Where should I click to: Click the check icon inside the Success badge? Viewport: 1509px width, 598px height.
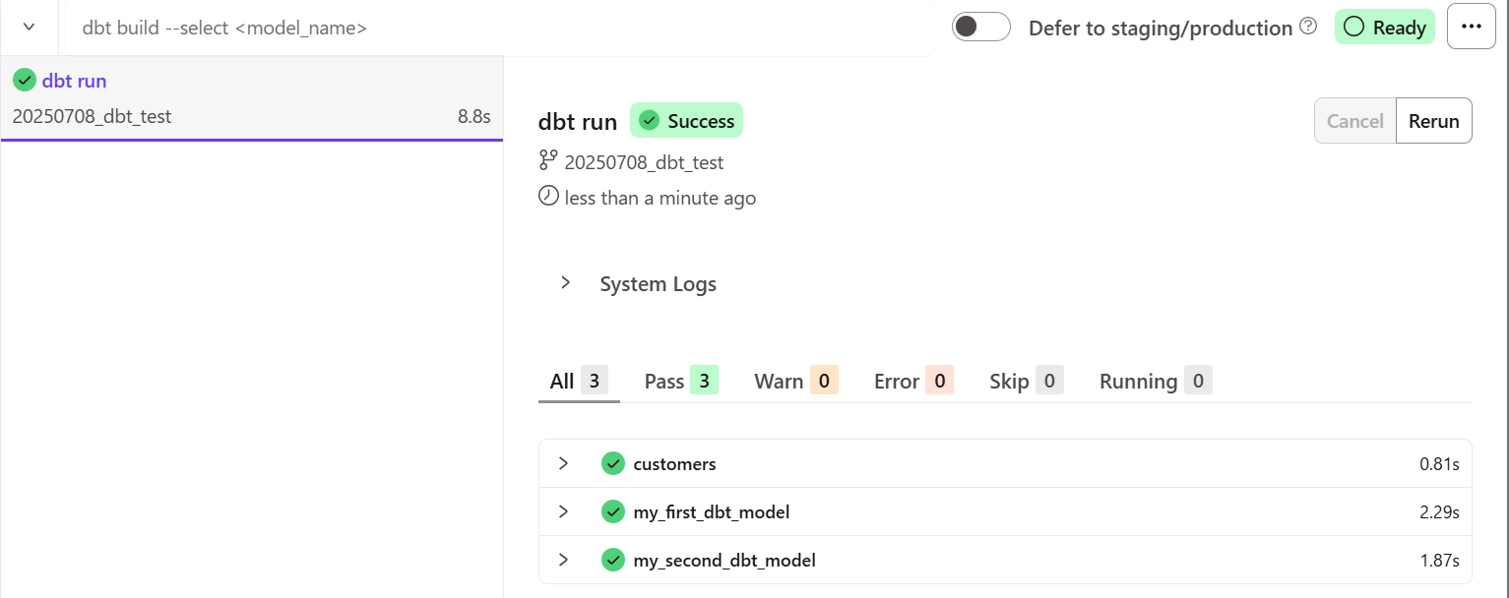649,120
